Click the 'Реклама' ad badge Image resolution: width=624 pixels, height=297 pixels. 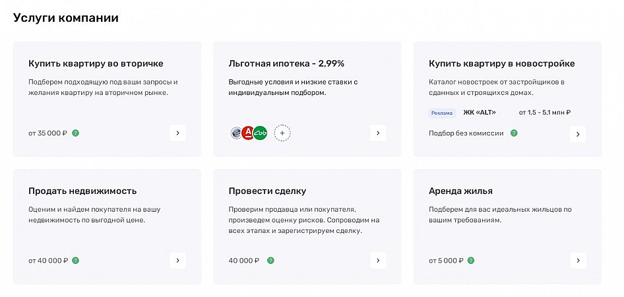point(442,113)
